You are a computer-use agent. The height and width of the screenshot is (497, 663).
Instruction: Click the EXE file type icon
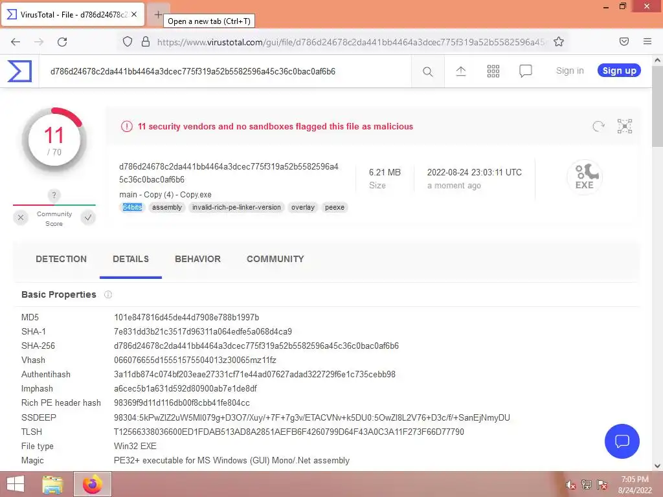pyautogui.click(x=585, y=177)
